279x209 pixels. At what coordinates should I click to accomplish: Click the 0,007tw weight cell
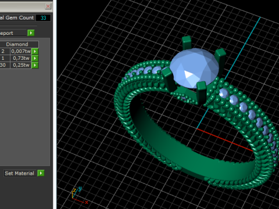click(x=21, y=51)
